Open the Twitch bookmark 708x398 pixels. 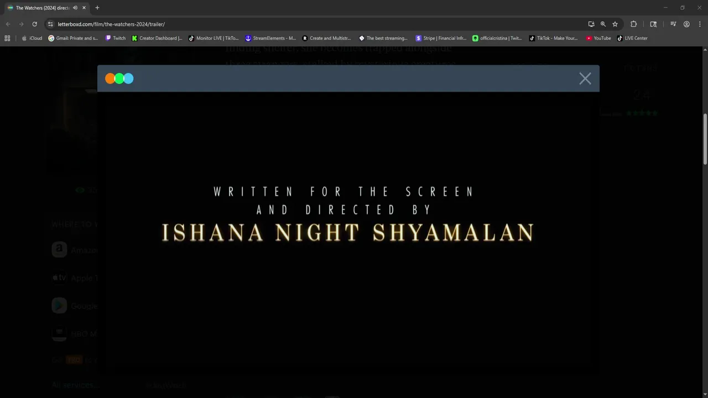coord(116,38)
